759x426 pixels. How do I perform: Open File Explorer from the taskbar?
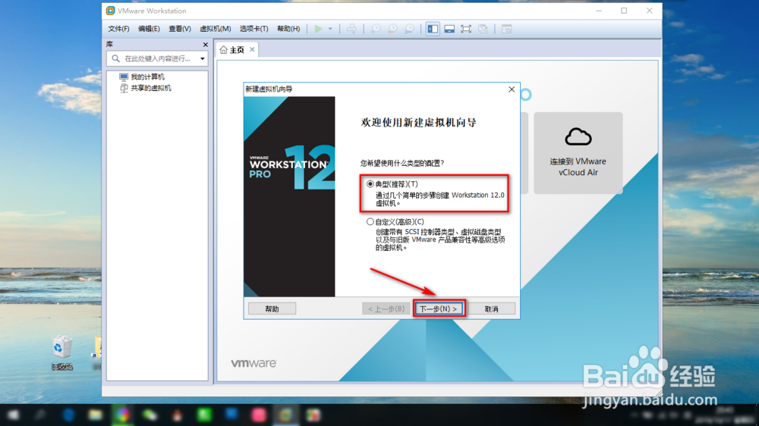(95, 415)
